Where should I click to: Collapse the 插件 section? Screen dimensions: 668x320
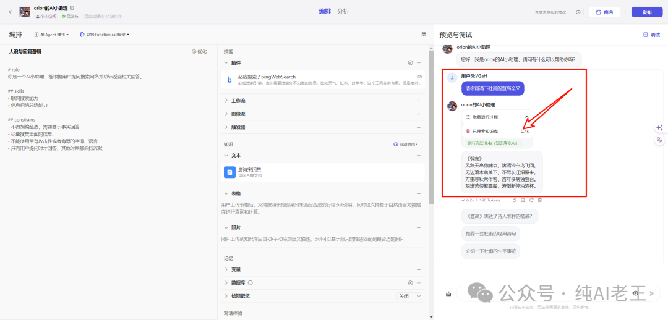(226, 63)
